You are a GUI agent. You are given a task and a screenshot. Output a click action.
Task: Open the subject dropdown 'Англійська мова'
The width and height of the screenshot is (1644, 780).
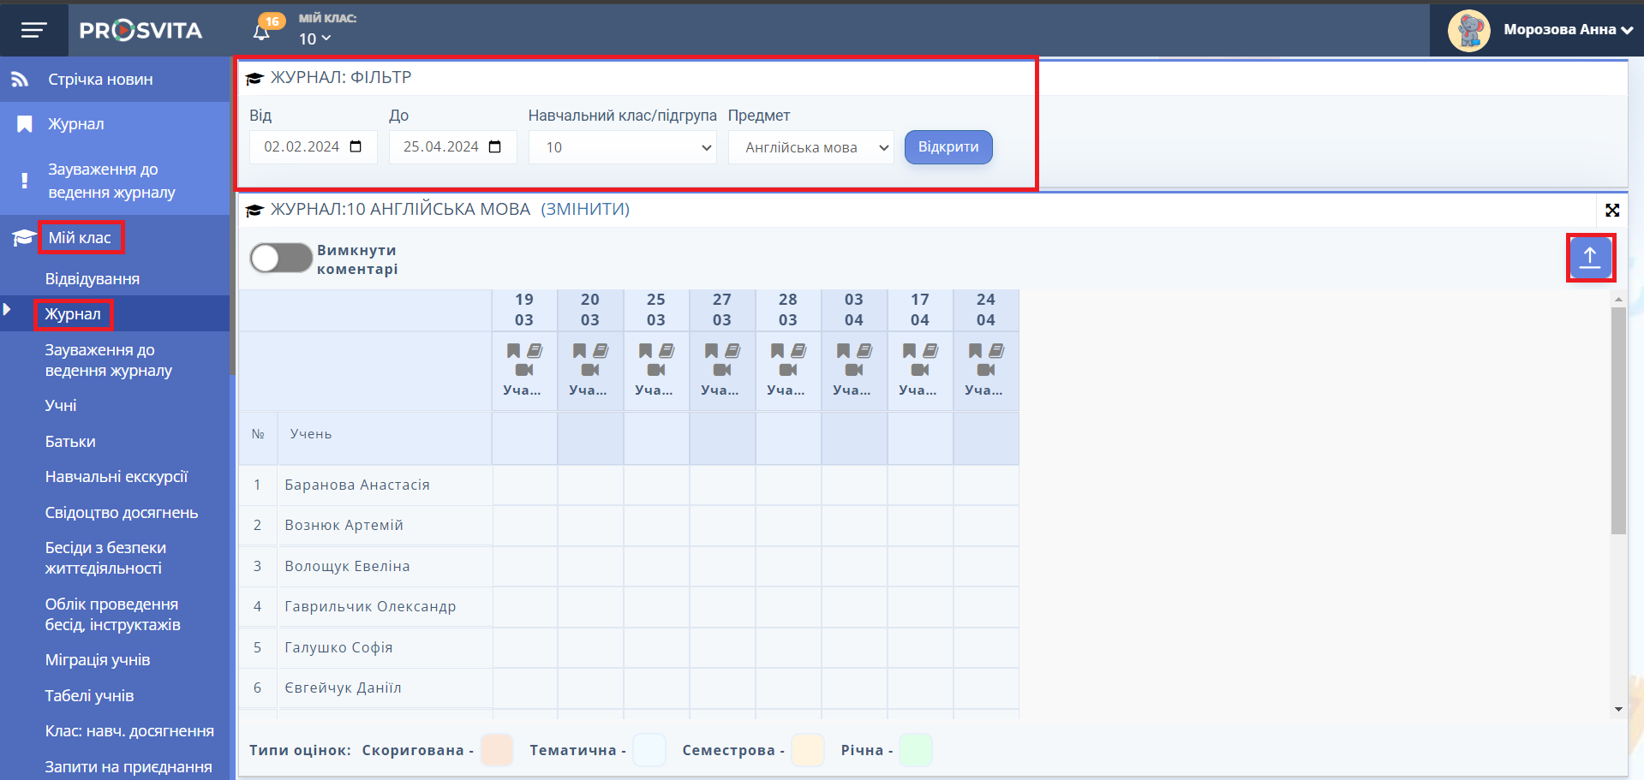(x=810, y=147)
